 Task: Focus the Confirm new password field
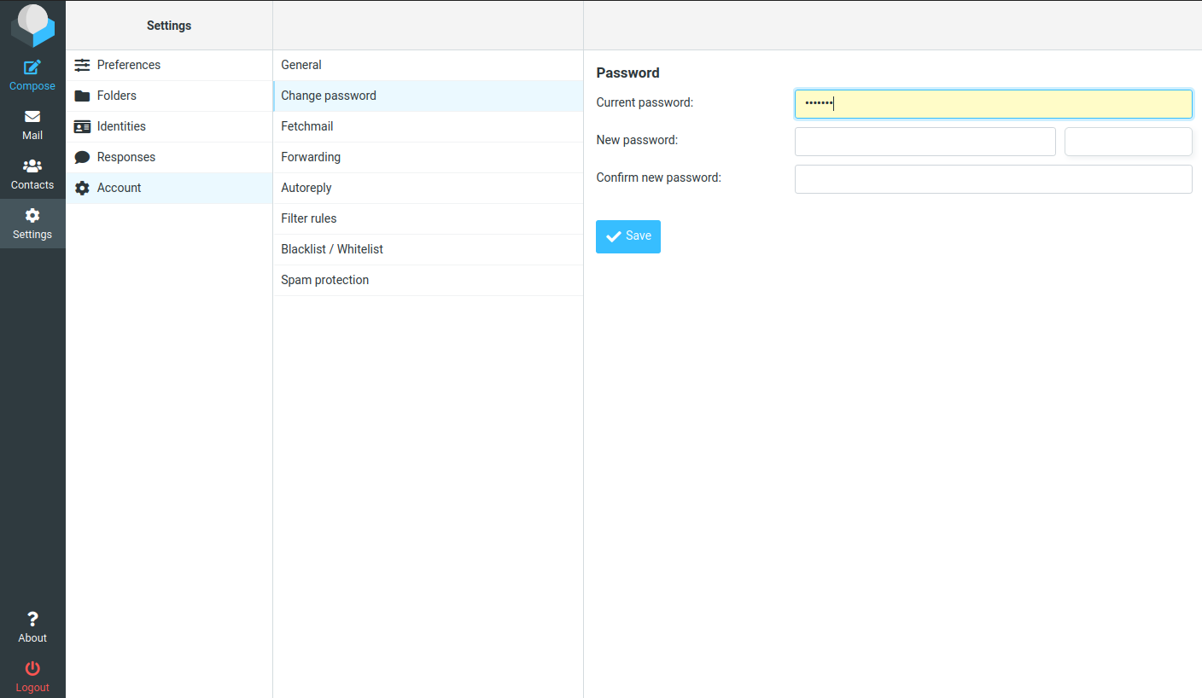pyautogui.click(x=993, y=179)
